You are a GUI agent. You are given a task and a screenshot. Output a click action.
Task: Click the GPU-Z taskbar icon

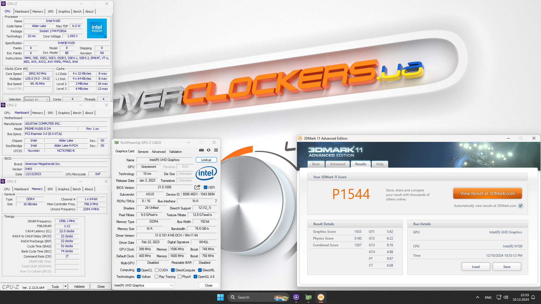(309, 297)
